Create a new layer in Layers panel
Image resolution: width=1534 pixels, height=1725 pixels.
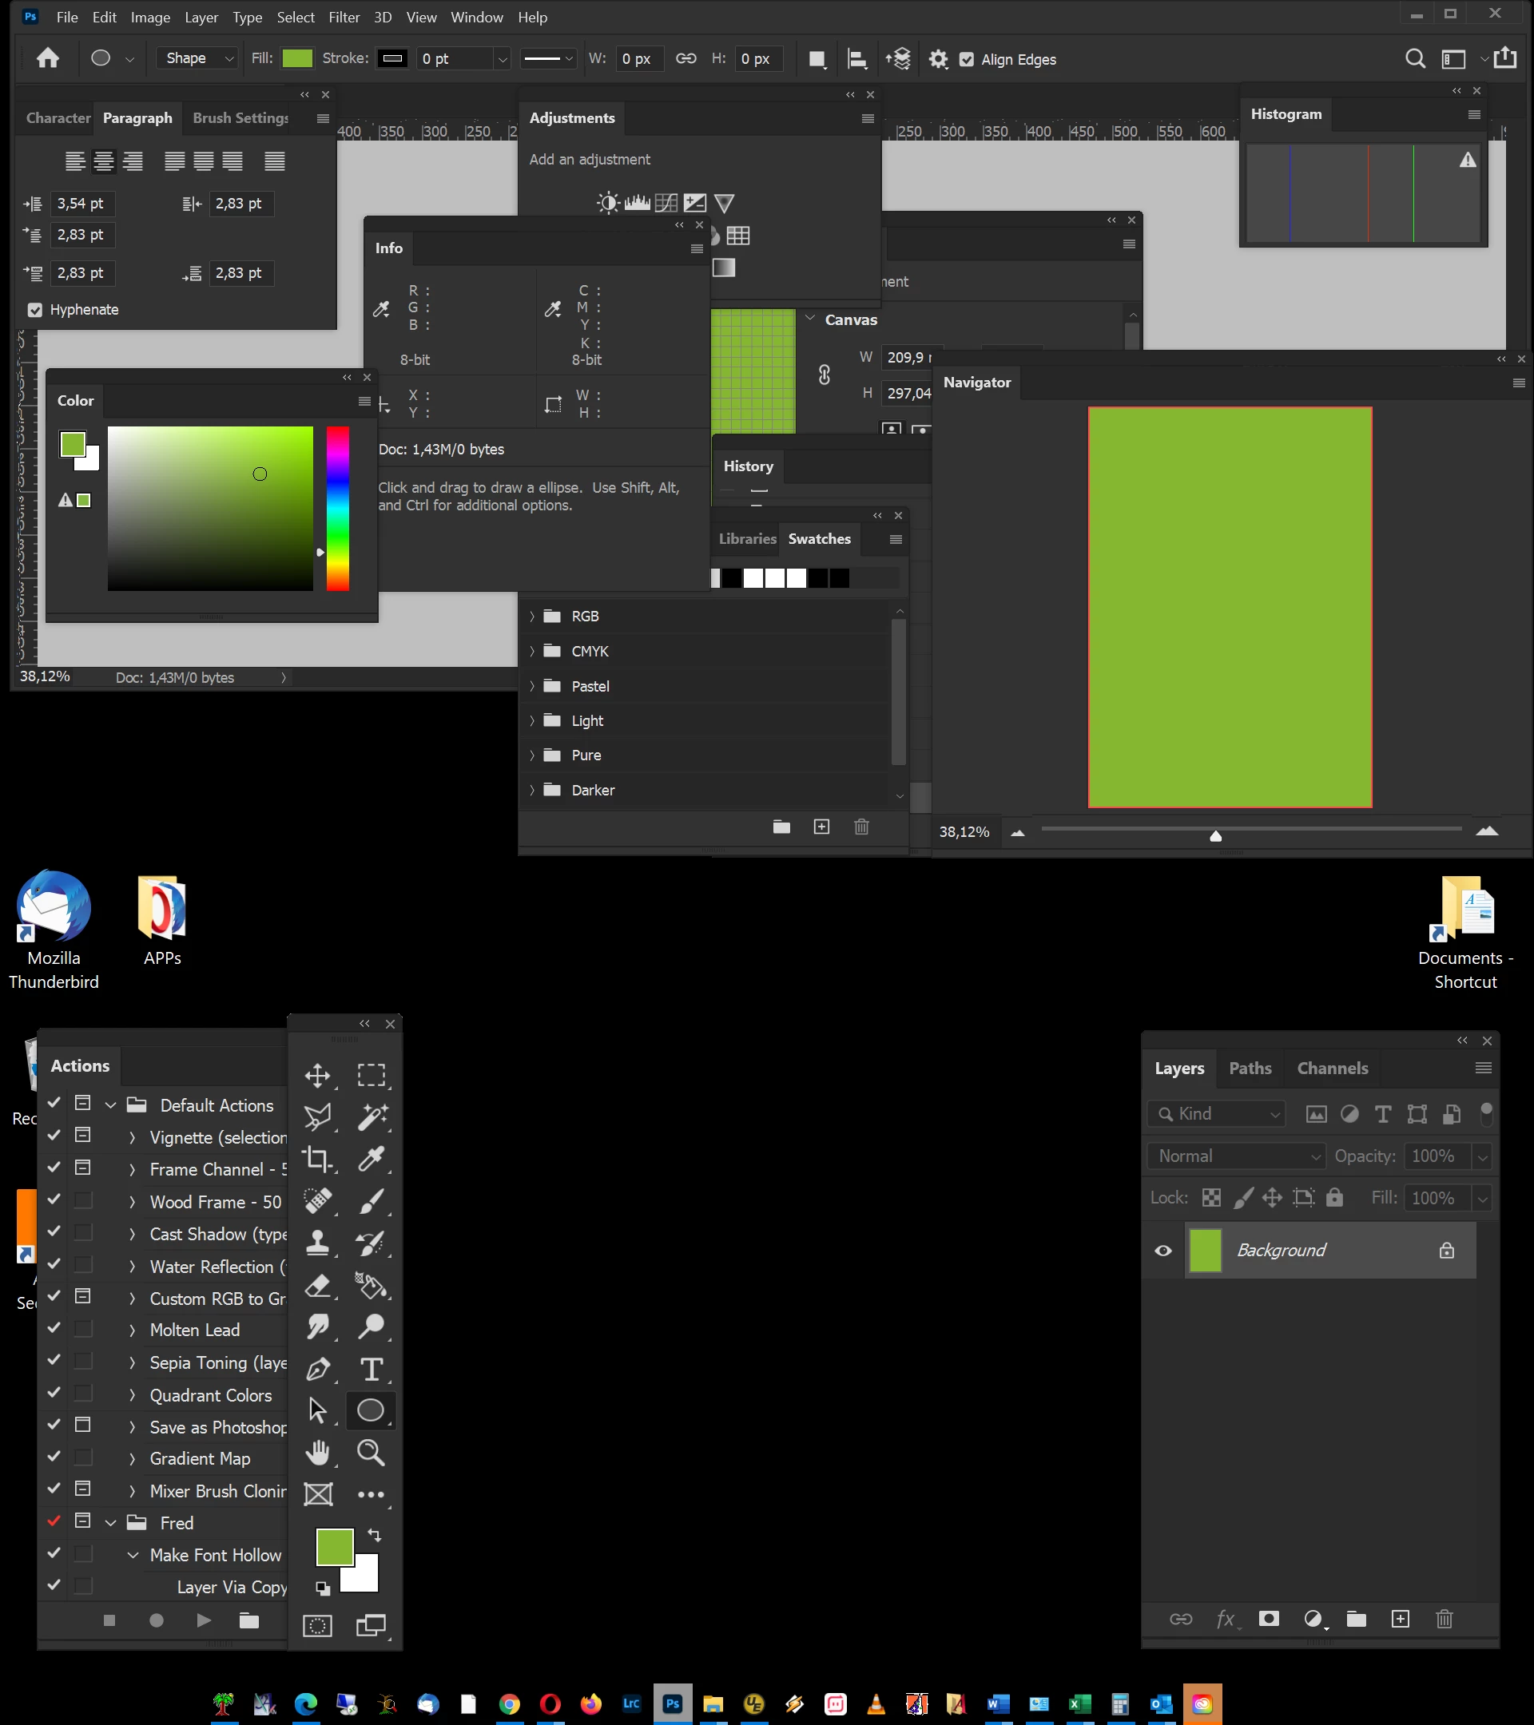pos(1400,1619)
